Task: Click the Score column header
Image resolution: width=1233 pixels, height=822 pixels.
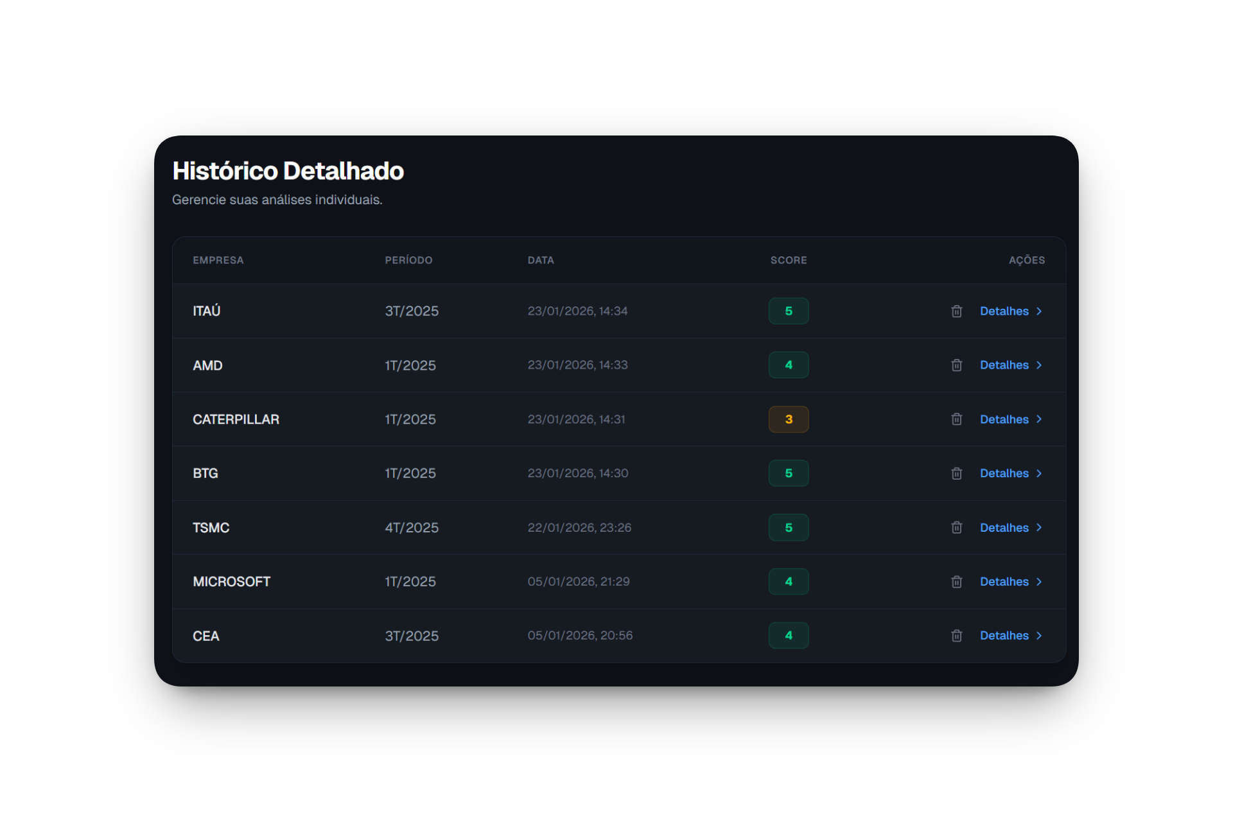Action: point(789,260)
